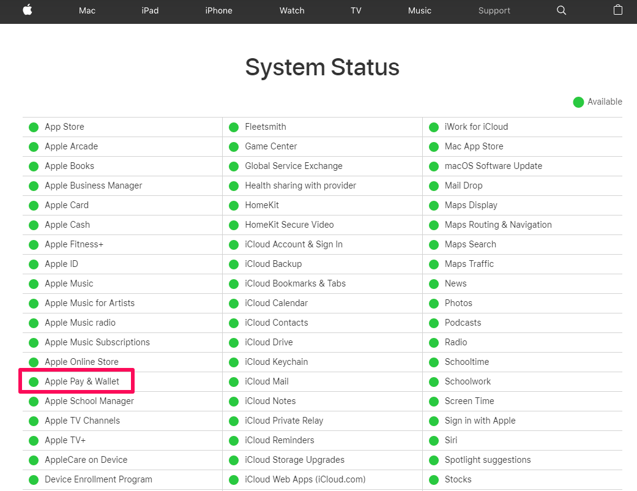Open the shopping bag icon
Viewport: 637px width, 491px height.
click(x=617, y=10)
